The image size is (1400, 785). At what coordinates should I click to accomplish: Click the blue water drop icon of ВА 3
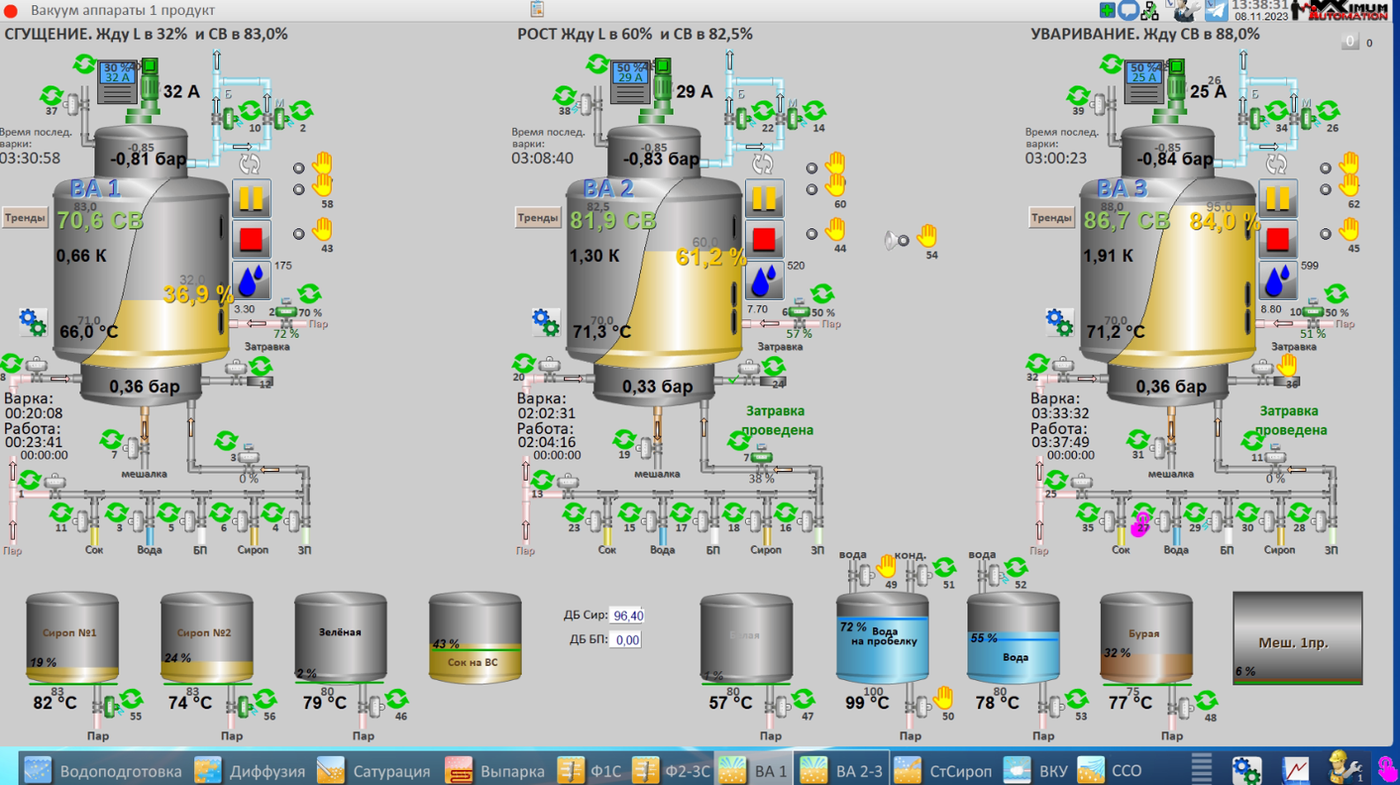click(x=1277, y=280)
